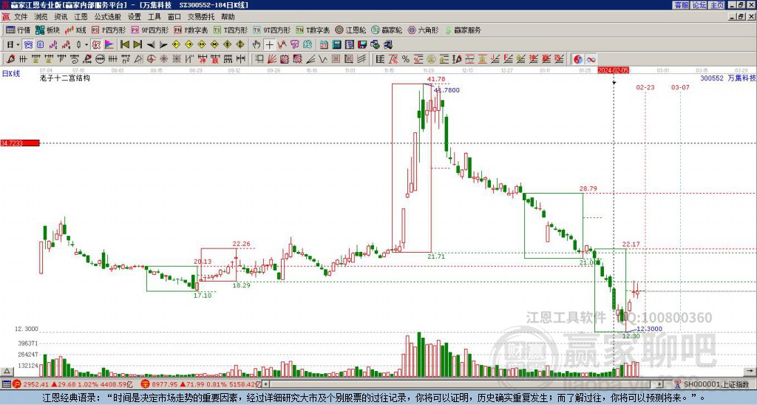Step right with black arrow icon

click(163, 45)
